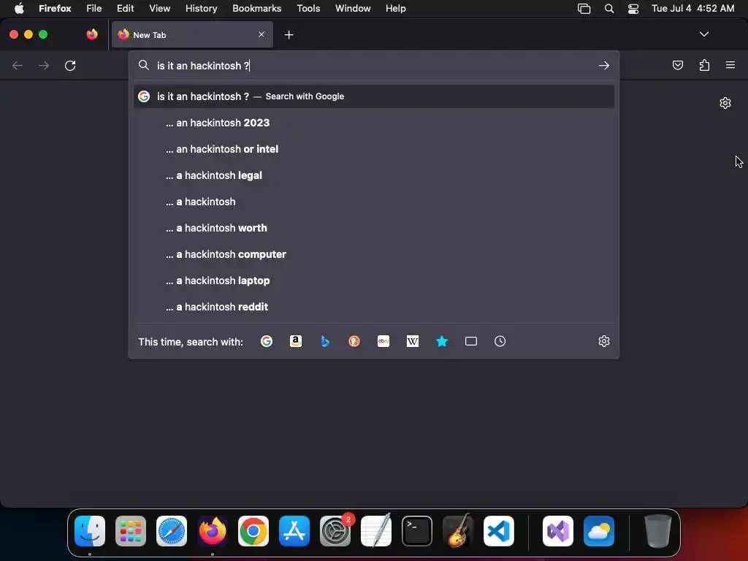Launch Terminal from the Dock
The width and height of the screenshot is (748, 561).
(x=417, y=531)
